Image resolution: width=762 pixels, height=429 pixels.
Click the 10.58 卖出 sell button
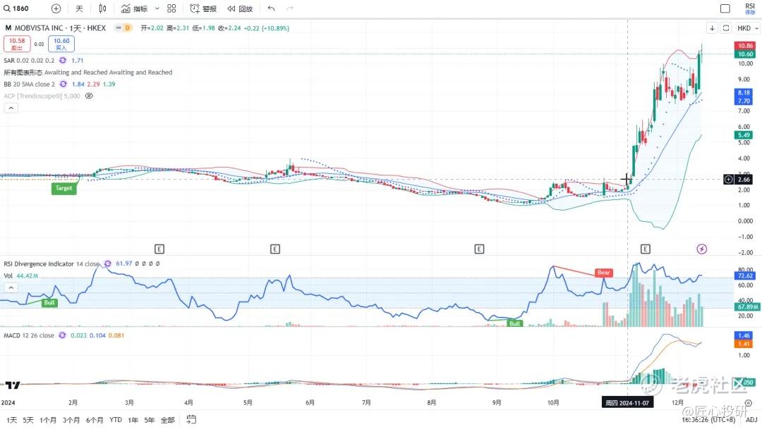[17, 44]
